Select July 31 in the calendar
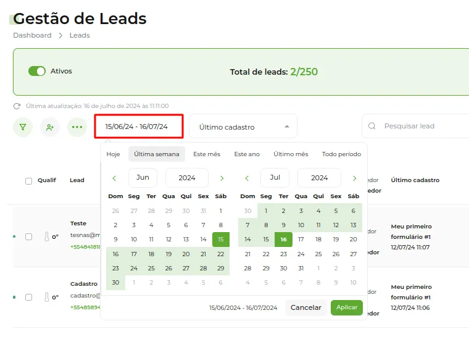 301,269
